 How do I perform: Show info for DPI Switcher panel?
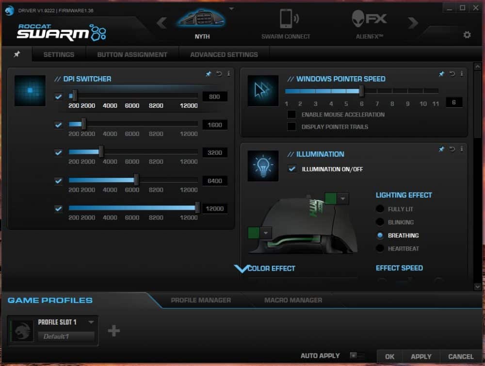click(228, 74)
